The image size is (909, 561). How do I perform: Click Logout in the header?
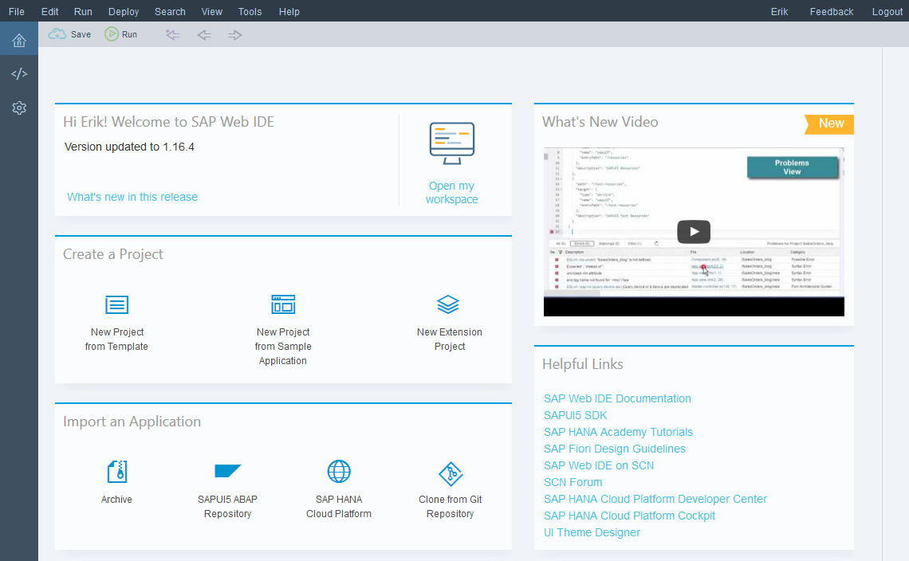887,12
